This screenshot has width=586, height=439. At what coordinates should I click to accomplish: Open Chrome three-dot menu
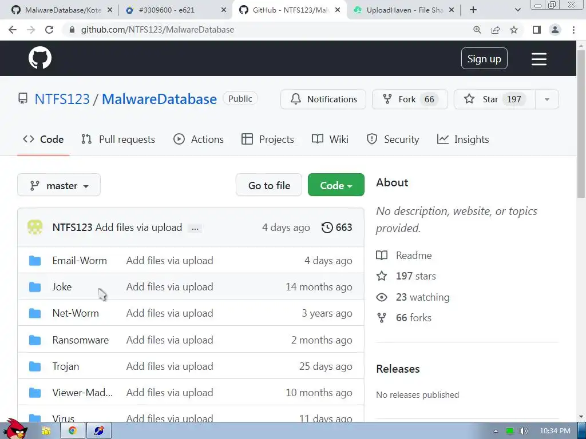[x=573, y=30]
